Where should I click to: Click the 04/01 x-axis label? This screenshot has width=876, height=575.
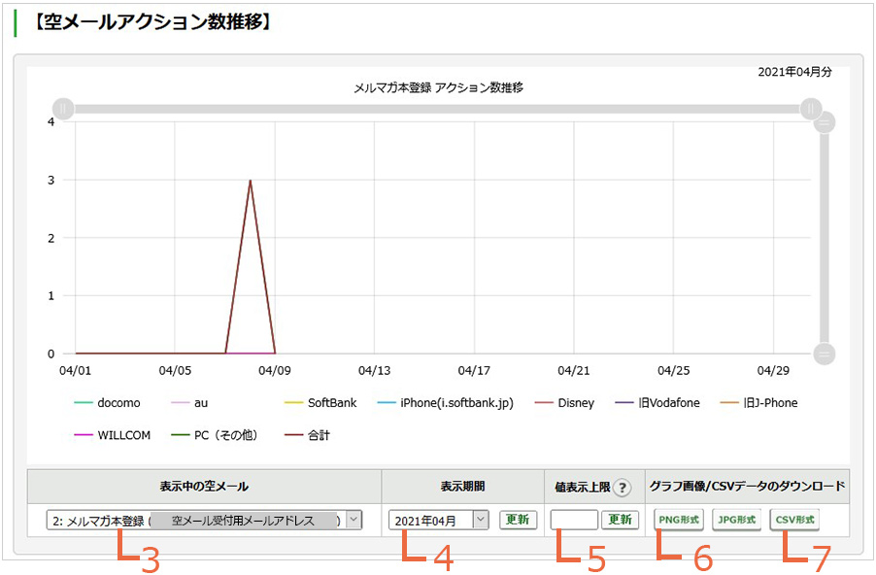click(75, 370)
